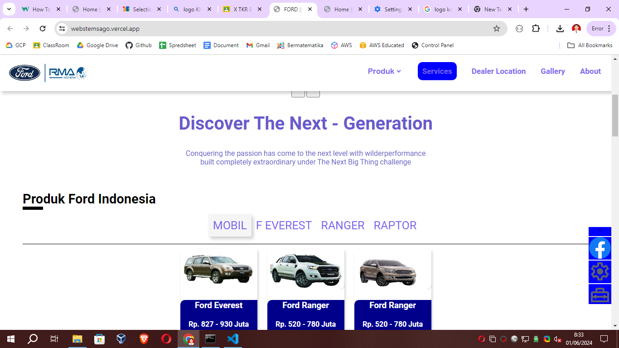Expand the Produk dropdown menu
619x348 pixels.
384,71
